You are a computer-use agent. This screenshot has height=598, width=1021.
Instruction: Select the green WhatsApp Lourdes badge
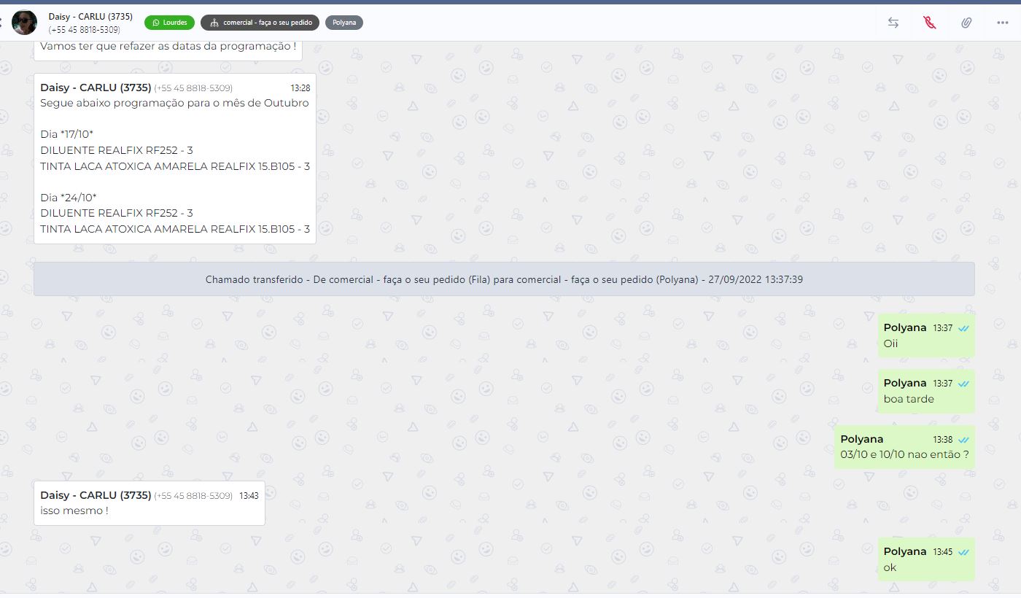(x=169, y=23)
